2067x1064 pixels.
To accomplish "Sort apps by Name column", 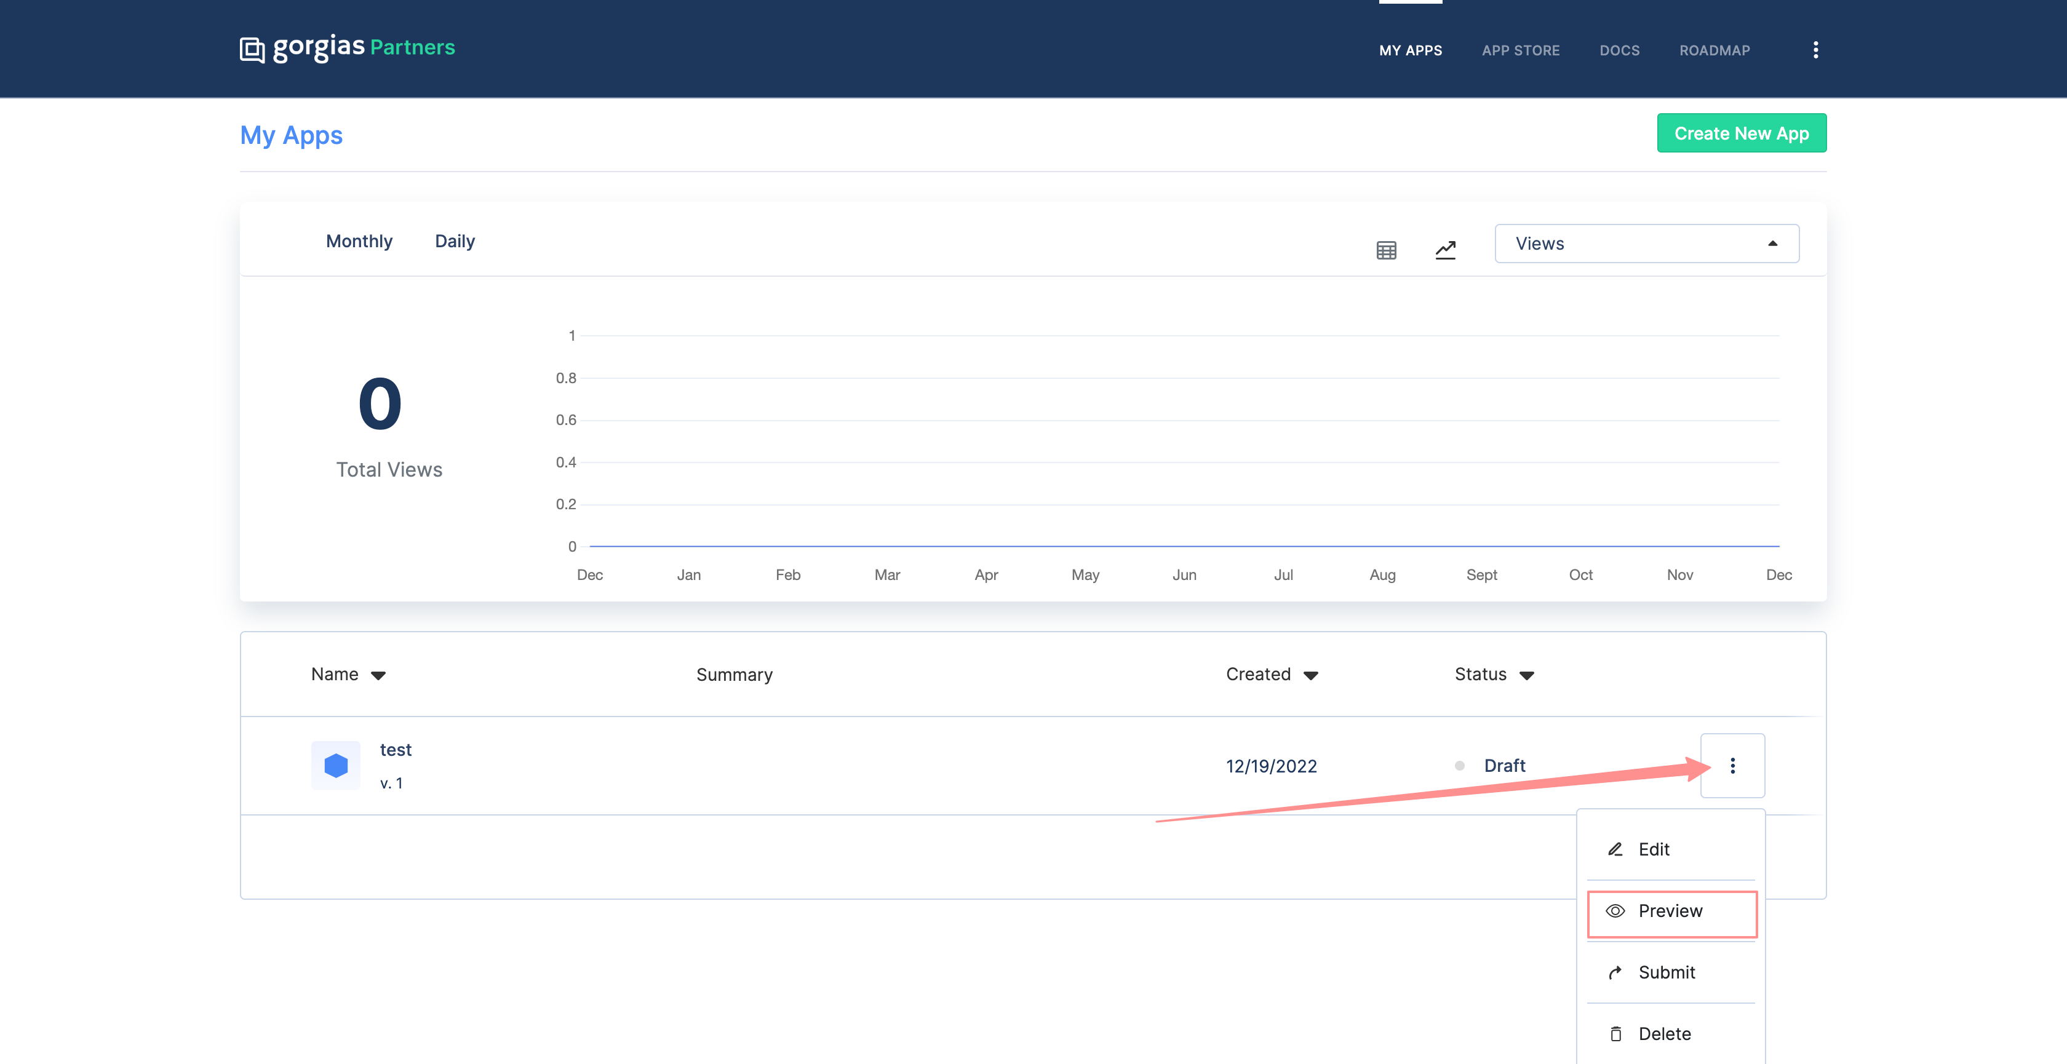I will point(348,675).
